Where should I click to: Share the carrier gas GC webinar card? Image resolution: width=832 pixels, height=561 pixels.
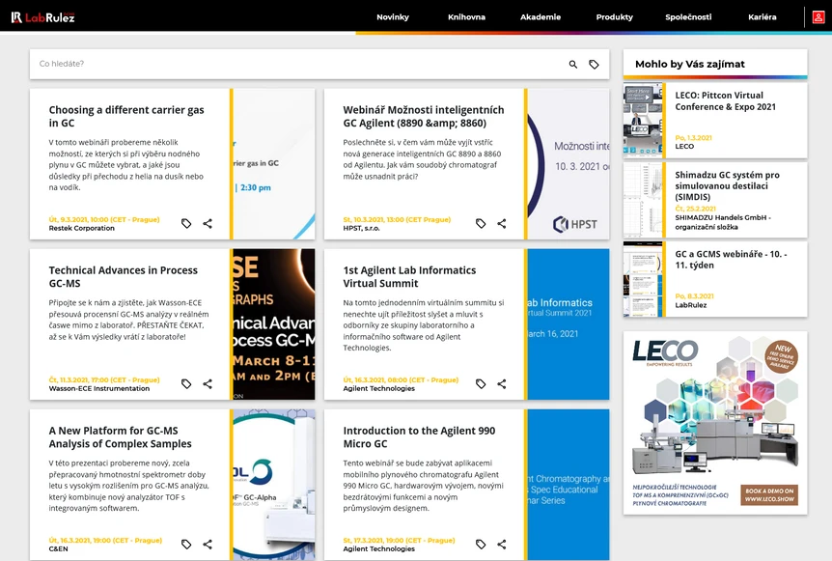[207, 222]
